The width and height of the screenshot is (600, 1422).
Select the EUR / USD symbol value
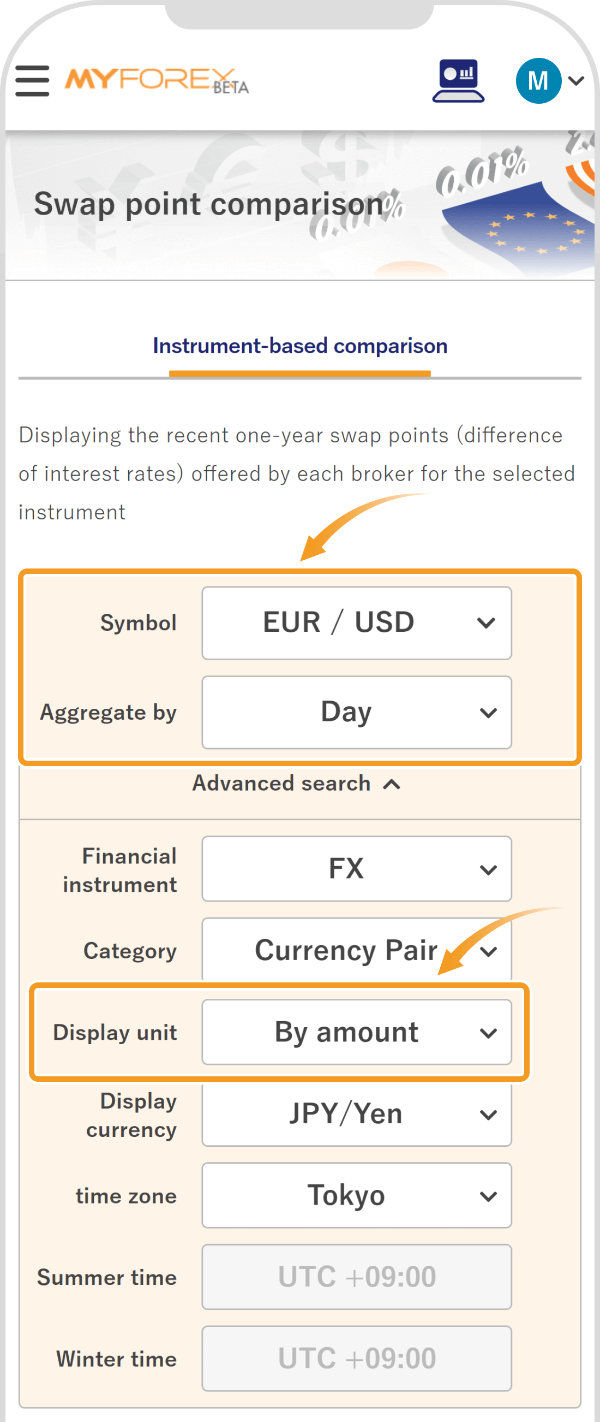[338, 621]
